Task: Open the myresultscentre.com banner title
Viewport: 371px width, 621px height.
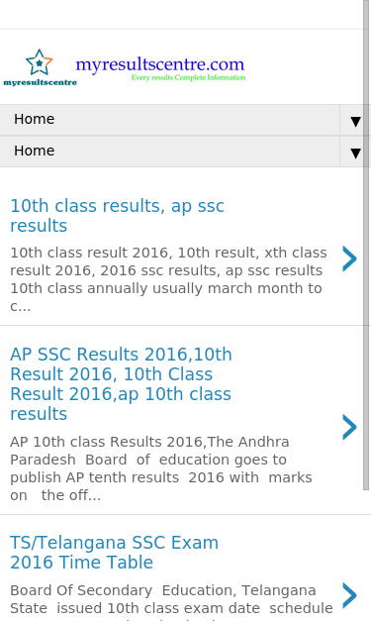Action: click(x=160, y=64)
